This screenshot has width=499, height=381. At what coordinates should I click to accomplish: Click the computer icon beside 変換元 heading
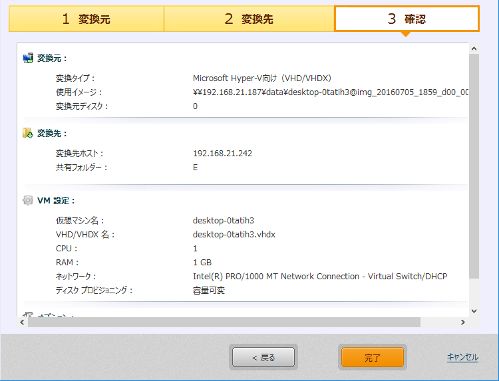click(x=28, y=59)
